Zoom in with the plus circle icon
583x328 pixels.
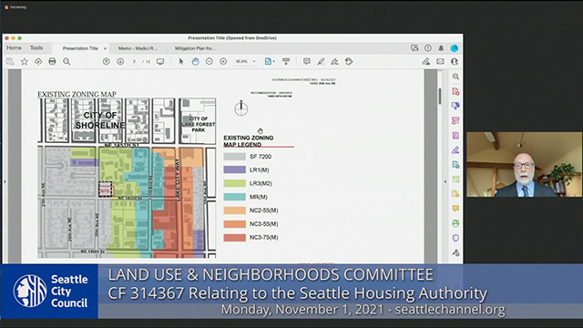click(223, 62)
